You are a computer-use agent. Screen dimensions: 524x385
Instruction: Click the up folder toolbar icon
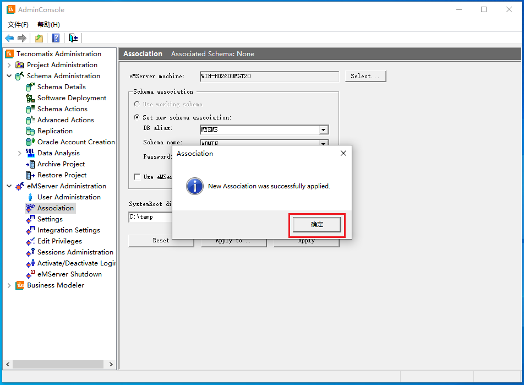point(39,38)
